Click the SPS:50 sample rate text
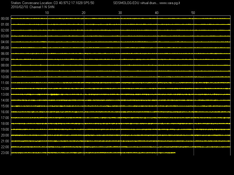 89,3
